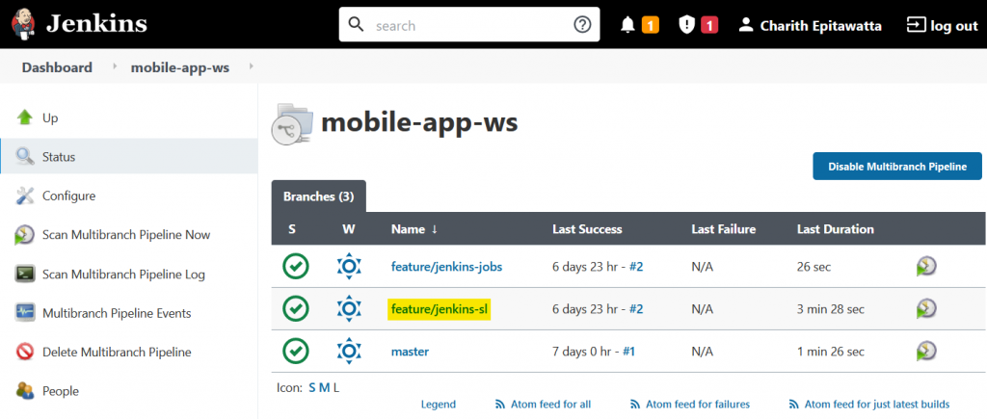Click Disable Multibranch Pipeline button
The height and width of the screenshot is (419, 987).
[x=897, y=166]
